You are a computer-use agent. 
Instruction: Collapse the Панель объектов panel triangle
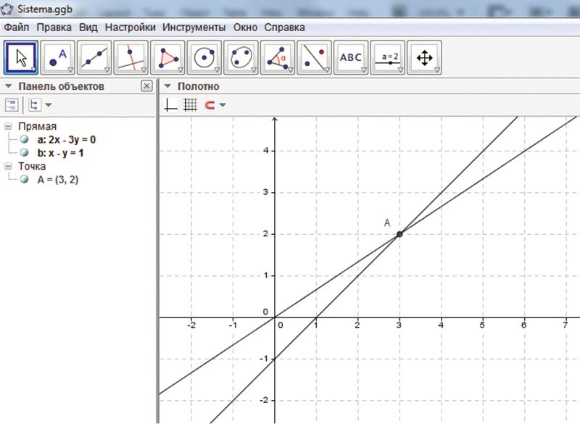9,86
